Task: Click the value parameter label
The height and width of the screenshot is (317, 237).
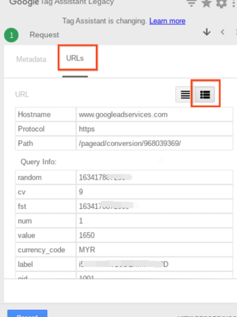Action: pyautogui.click(x=27, y=235)
